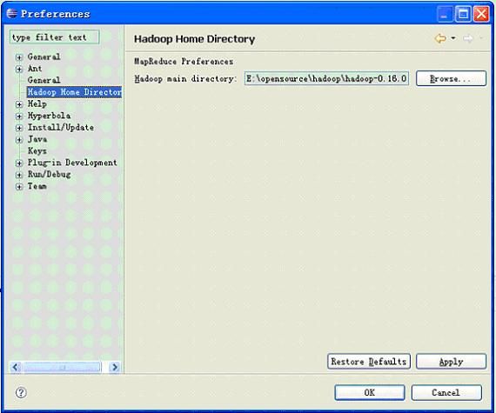
Task: Expand the Help tree node
Action: pyautogui.click(x=19, y=104)
